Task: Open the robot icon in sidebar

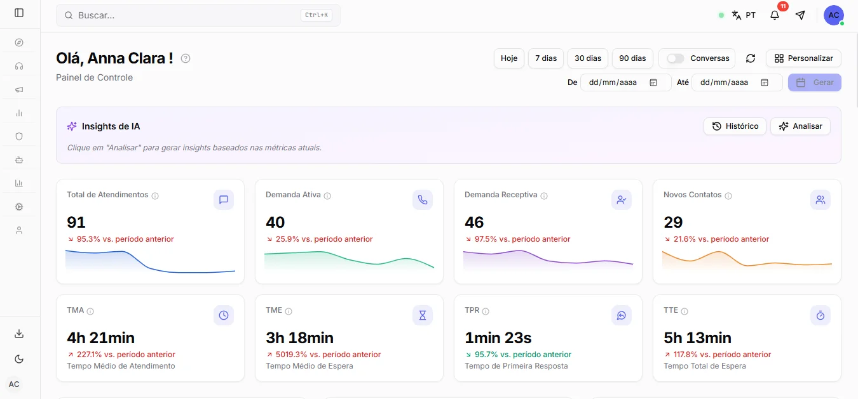Action: click(x=19, y=160)
